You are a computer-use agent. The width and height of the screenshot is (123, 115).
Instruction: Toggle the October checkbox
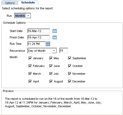[x=70, y=66]
